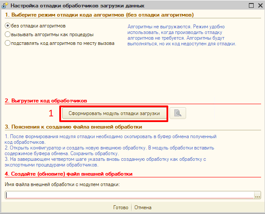Image resolution: width=265 pixels, height=214 pixels.
Task: Open the view-module magnifier icon button
Action: (x=178, y=113)
